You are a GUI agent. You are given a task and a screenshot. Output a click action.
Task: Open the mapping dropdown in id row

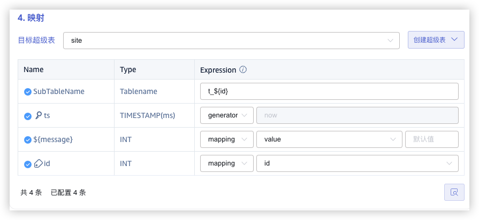[x=226, y=163]
